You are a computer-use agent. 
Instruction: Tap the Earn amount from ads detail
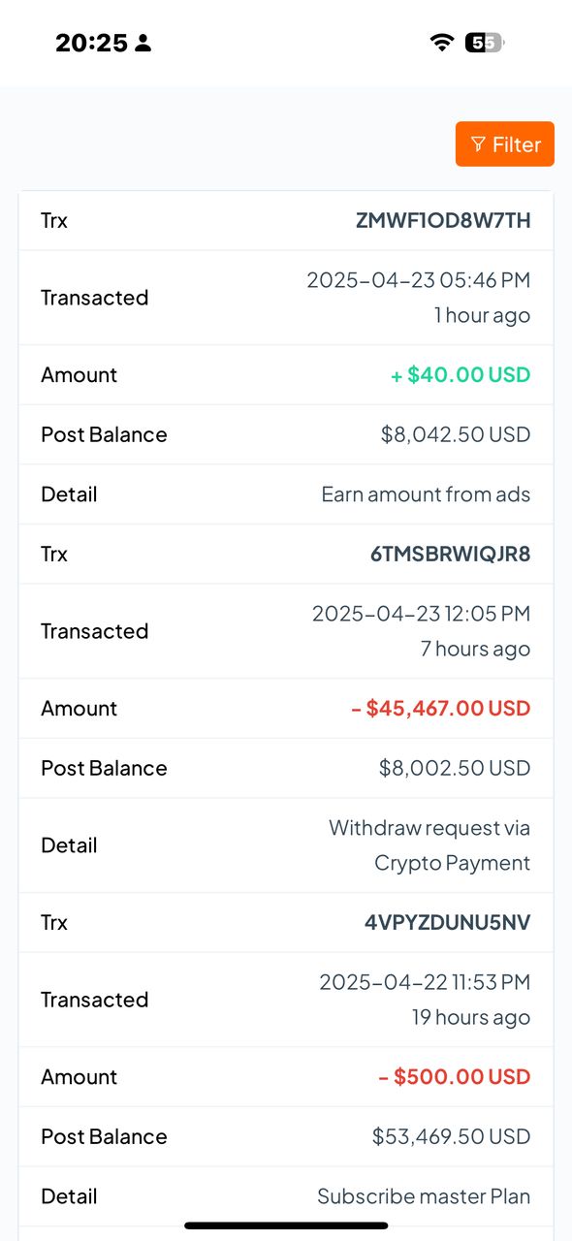(x=426, y=494)
